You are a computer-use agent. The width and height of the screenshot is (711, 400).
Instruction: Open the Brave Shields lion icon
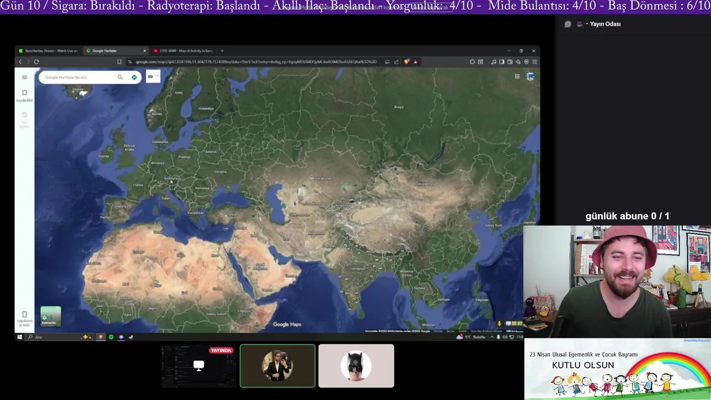[407, 62]
